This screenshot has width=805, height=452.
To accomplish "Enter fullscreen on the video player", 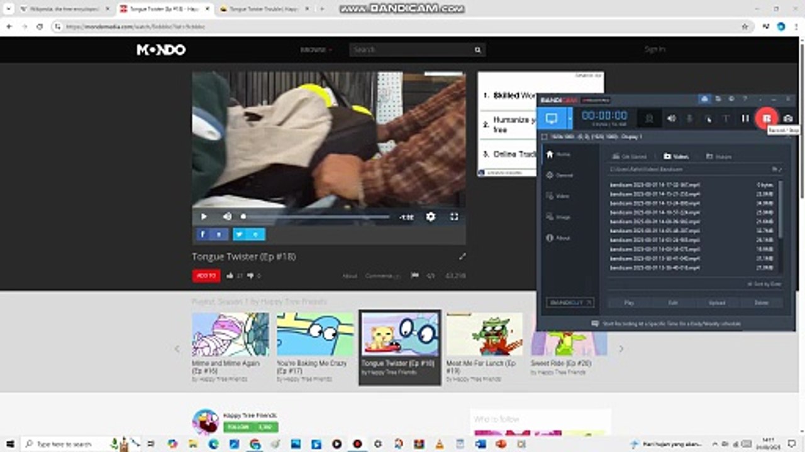I will [454, 217].
